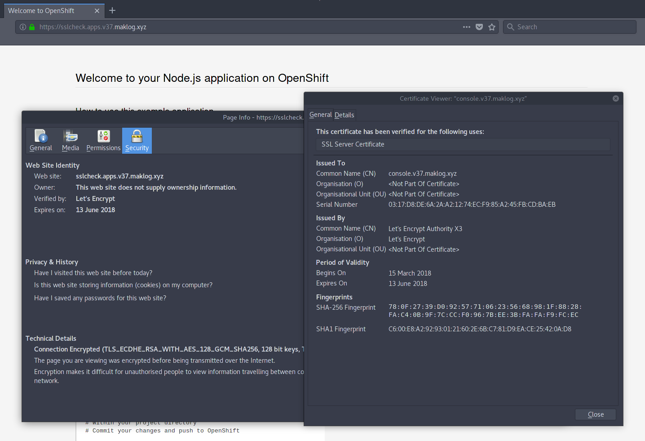Close the Welcome to OpenShift tab

tap(97, 11)
